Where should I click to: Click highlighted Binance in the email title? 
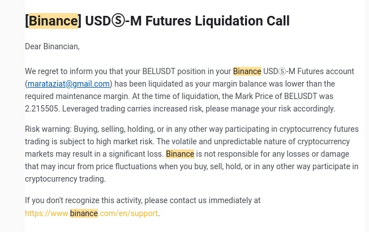(x=53, y=21)
